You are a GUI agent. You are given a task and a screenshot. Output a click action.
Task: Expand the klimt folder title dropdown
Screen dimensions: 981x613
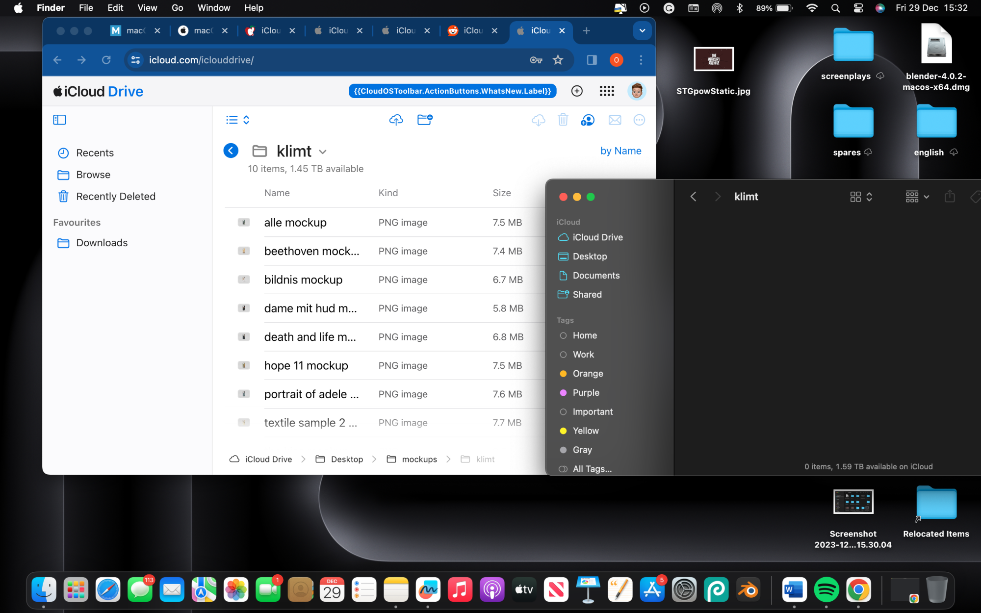(x=323, y=152)
